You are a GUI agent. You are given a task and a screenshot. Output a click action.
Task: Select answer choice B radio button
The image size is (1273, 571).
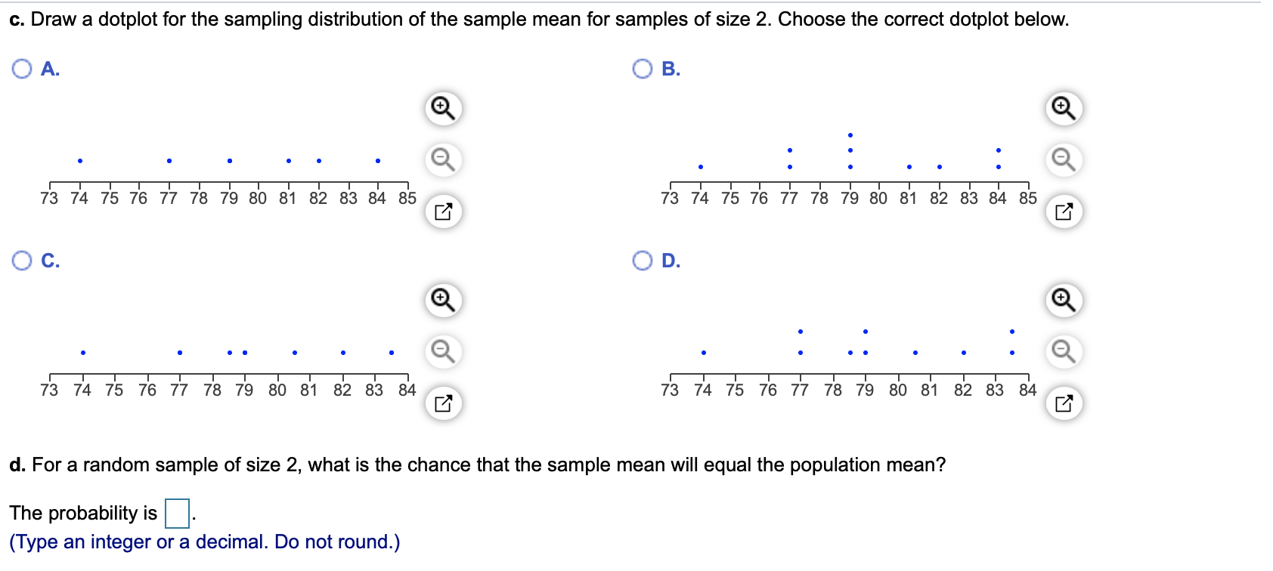tap(642, 69)
